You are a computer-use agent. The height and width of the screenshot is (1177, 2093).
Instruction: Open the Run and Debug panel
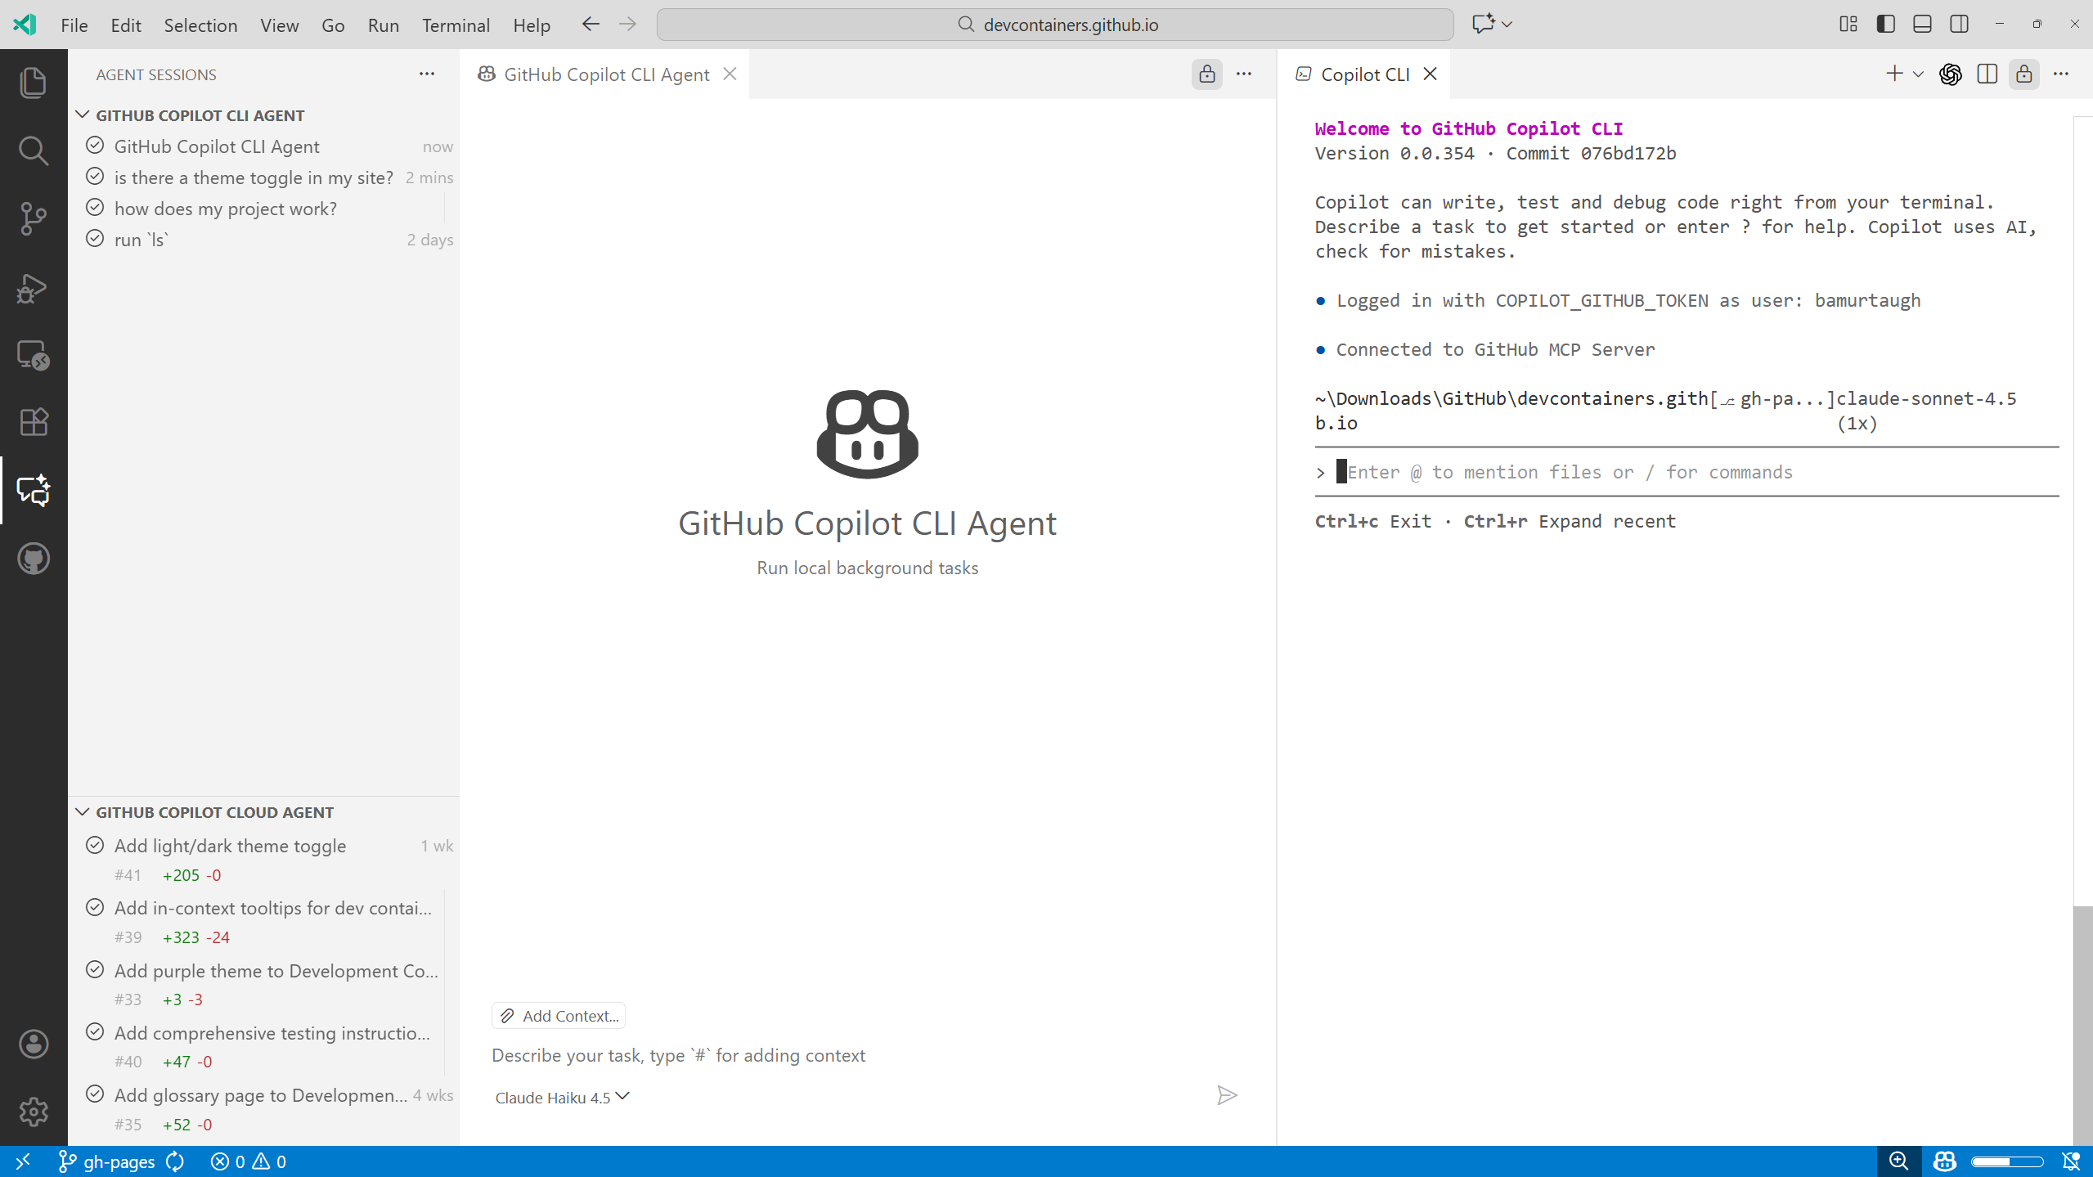coord(34,286)
